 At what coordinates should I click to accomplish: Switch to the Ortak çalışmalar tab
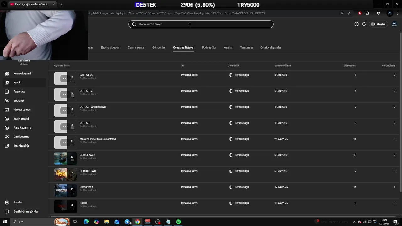[x=271, y=48]
